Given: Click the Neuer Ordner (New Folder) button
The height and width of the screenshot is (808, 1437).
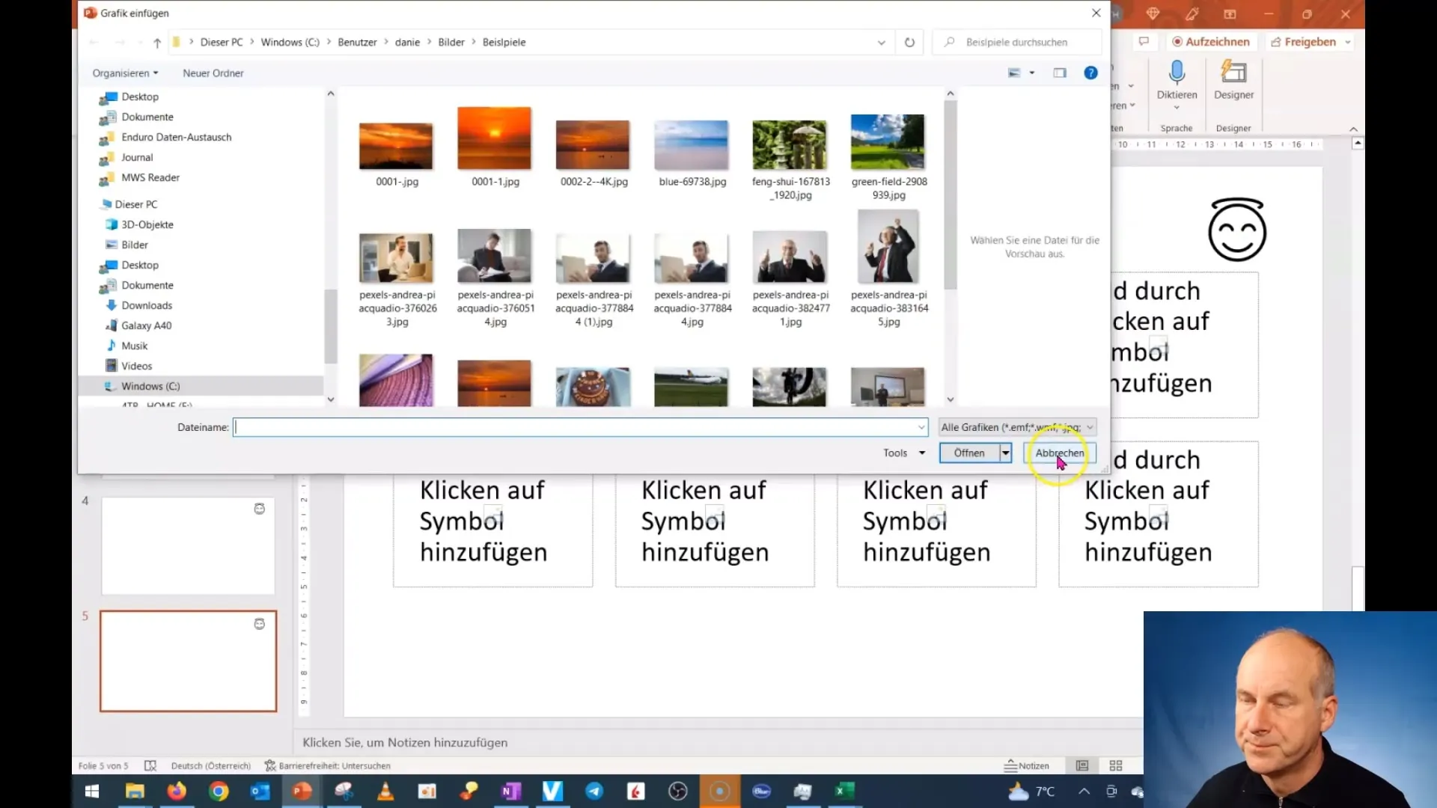Looking at the screenshot, I should coord(213,73).
